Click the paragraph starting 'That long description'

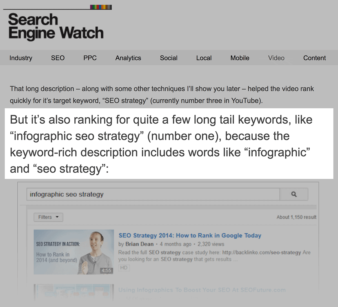[162, 95]
